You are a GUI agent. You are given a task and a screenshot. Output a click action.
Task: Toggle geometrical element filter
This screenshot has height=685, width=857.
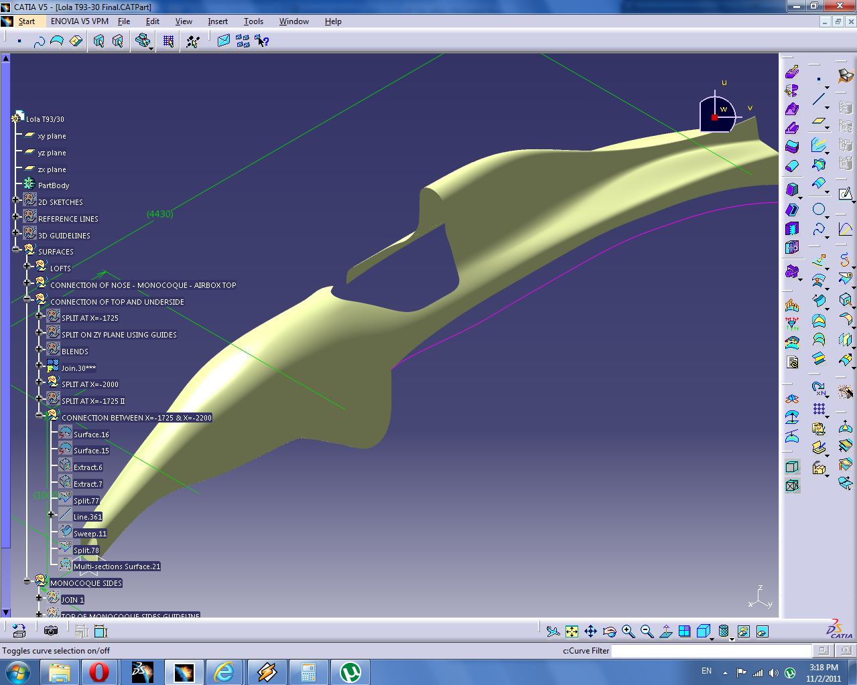[x=118, y=41]
